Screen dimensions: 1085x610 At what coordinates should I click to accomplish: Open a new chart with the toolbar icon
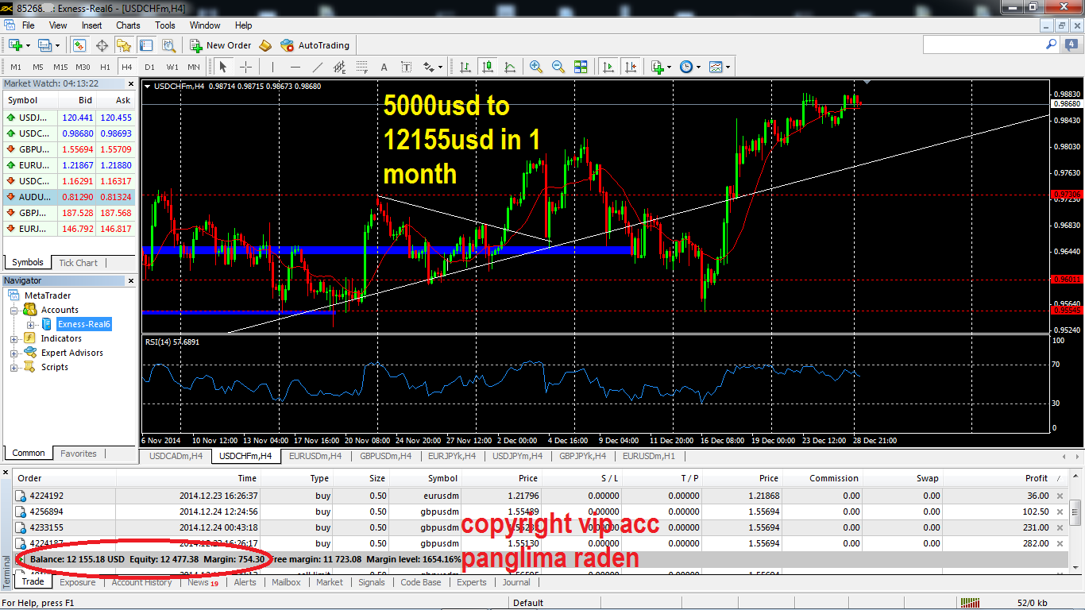tap(15, 45)
